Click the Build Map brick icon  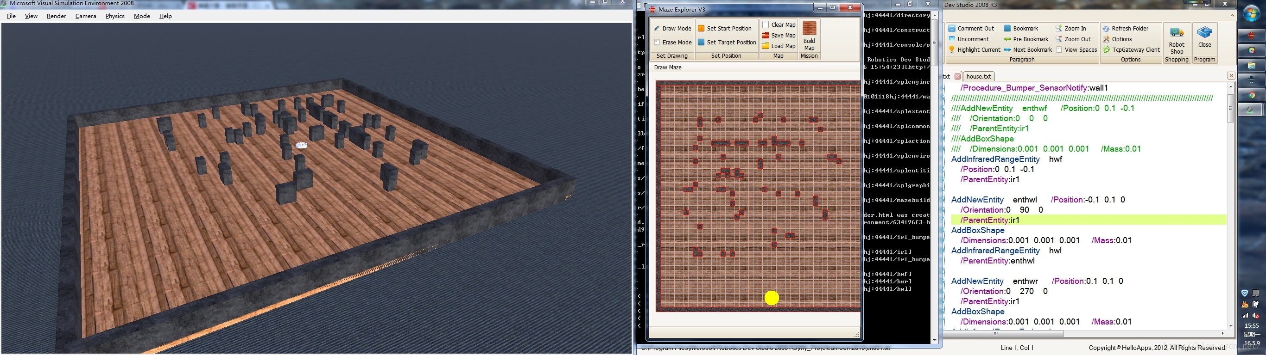[x=809, y=29]
